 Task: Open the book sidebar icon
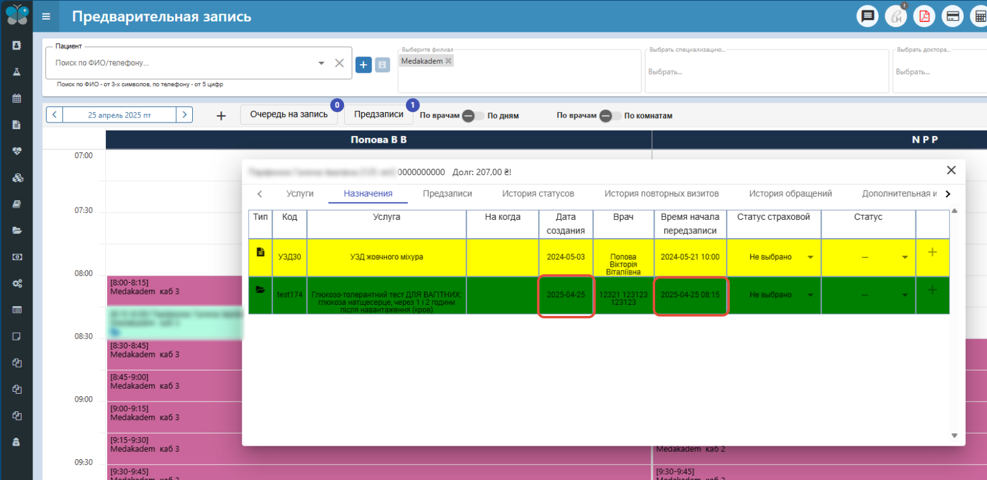tap(17, 204)
